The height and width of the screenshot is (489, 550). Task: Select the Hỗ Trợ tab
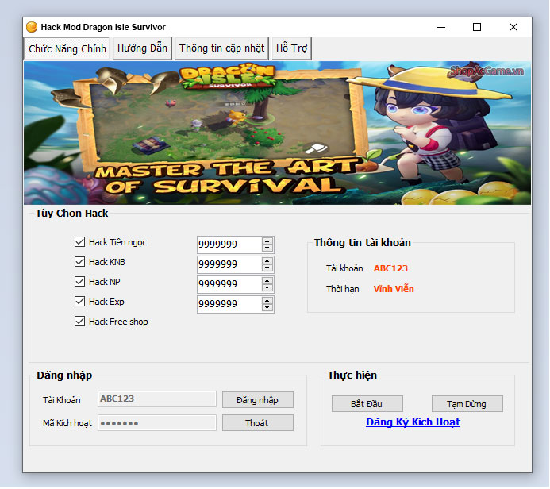pyautogui.click(x=291, y=48)
